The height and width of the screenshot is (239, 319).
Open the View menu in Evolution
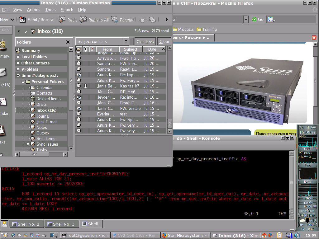click(18, 10)
